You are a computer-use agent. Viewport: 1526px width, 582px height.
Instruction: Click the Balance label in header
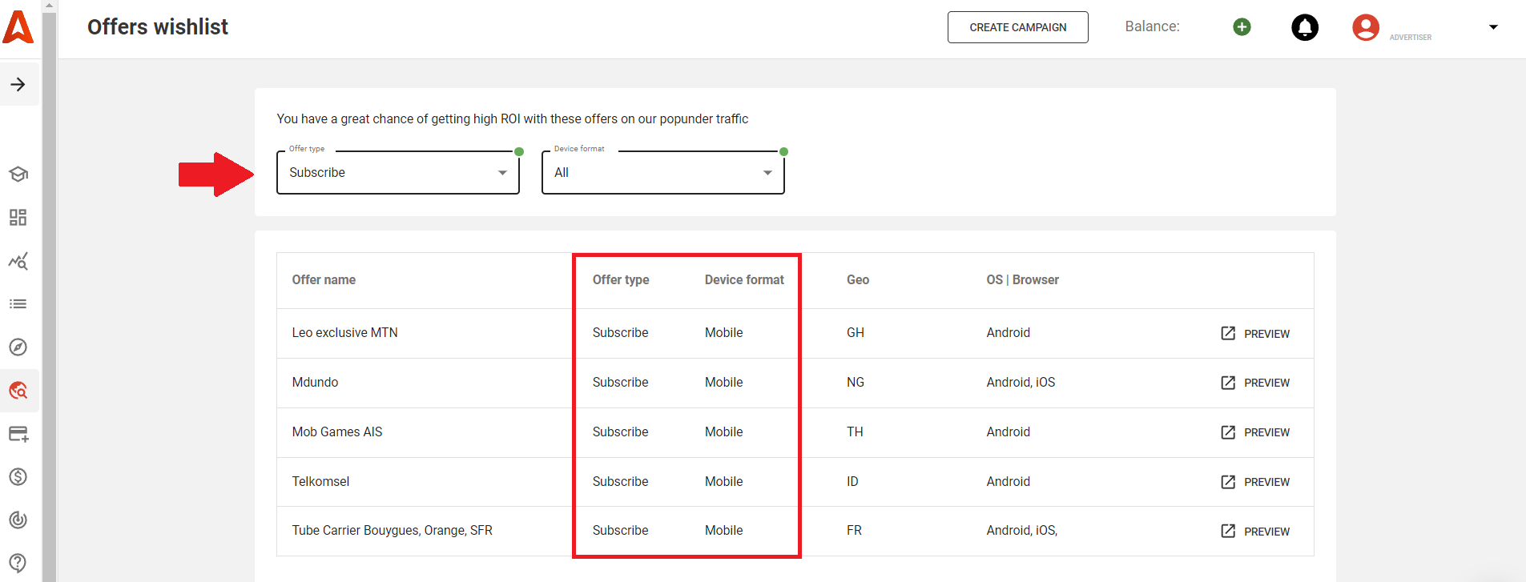click(x=1152, y=26)
